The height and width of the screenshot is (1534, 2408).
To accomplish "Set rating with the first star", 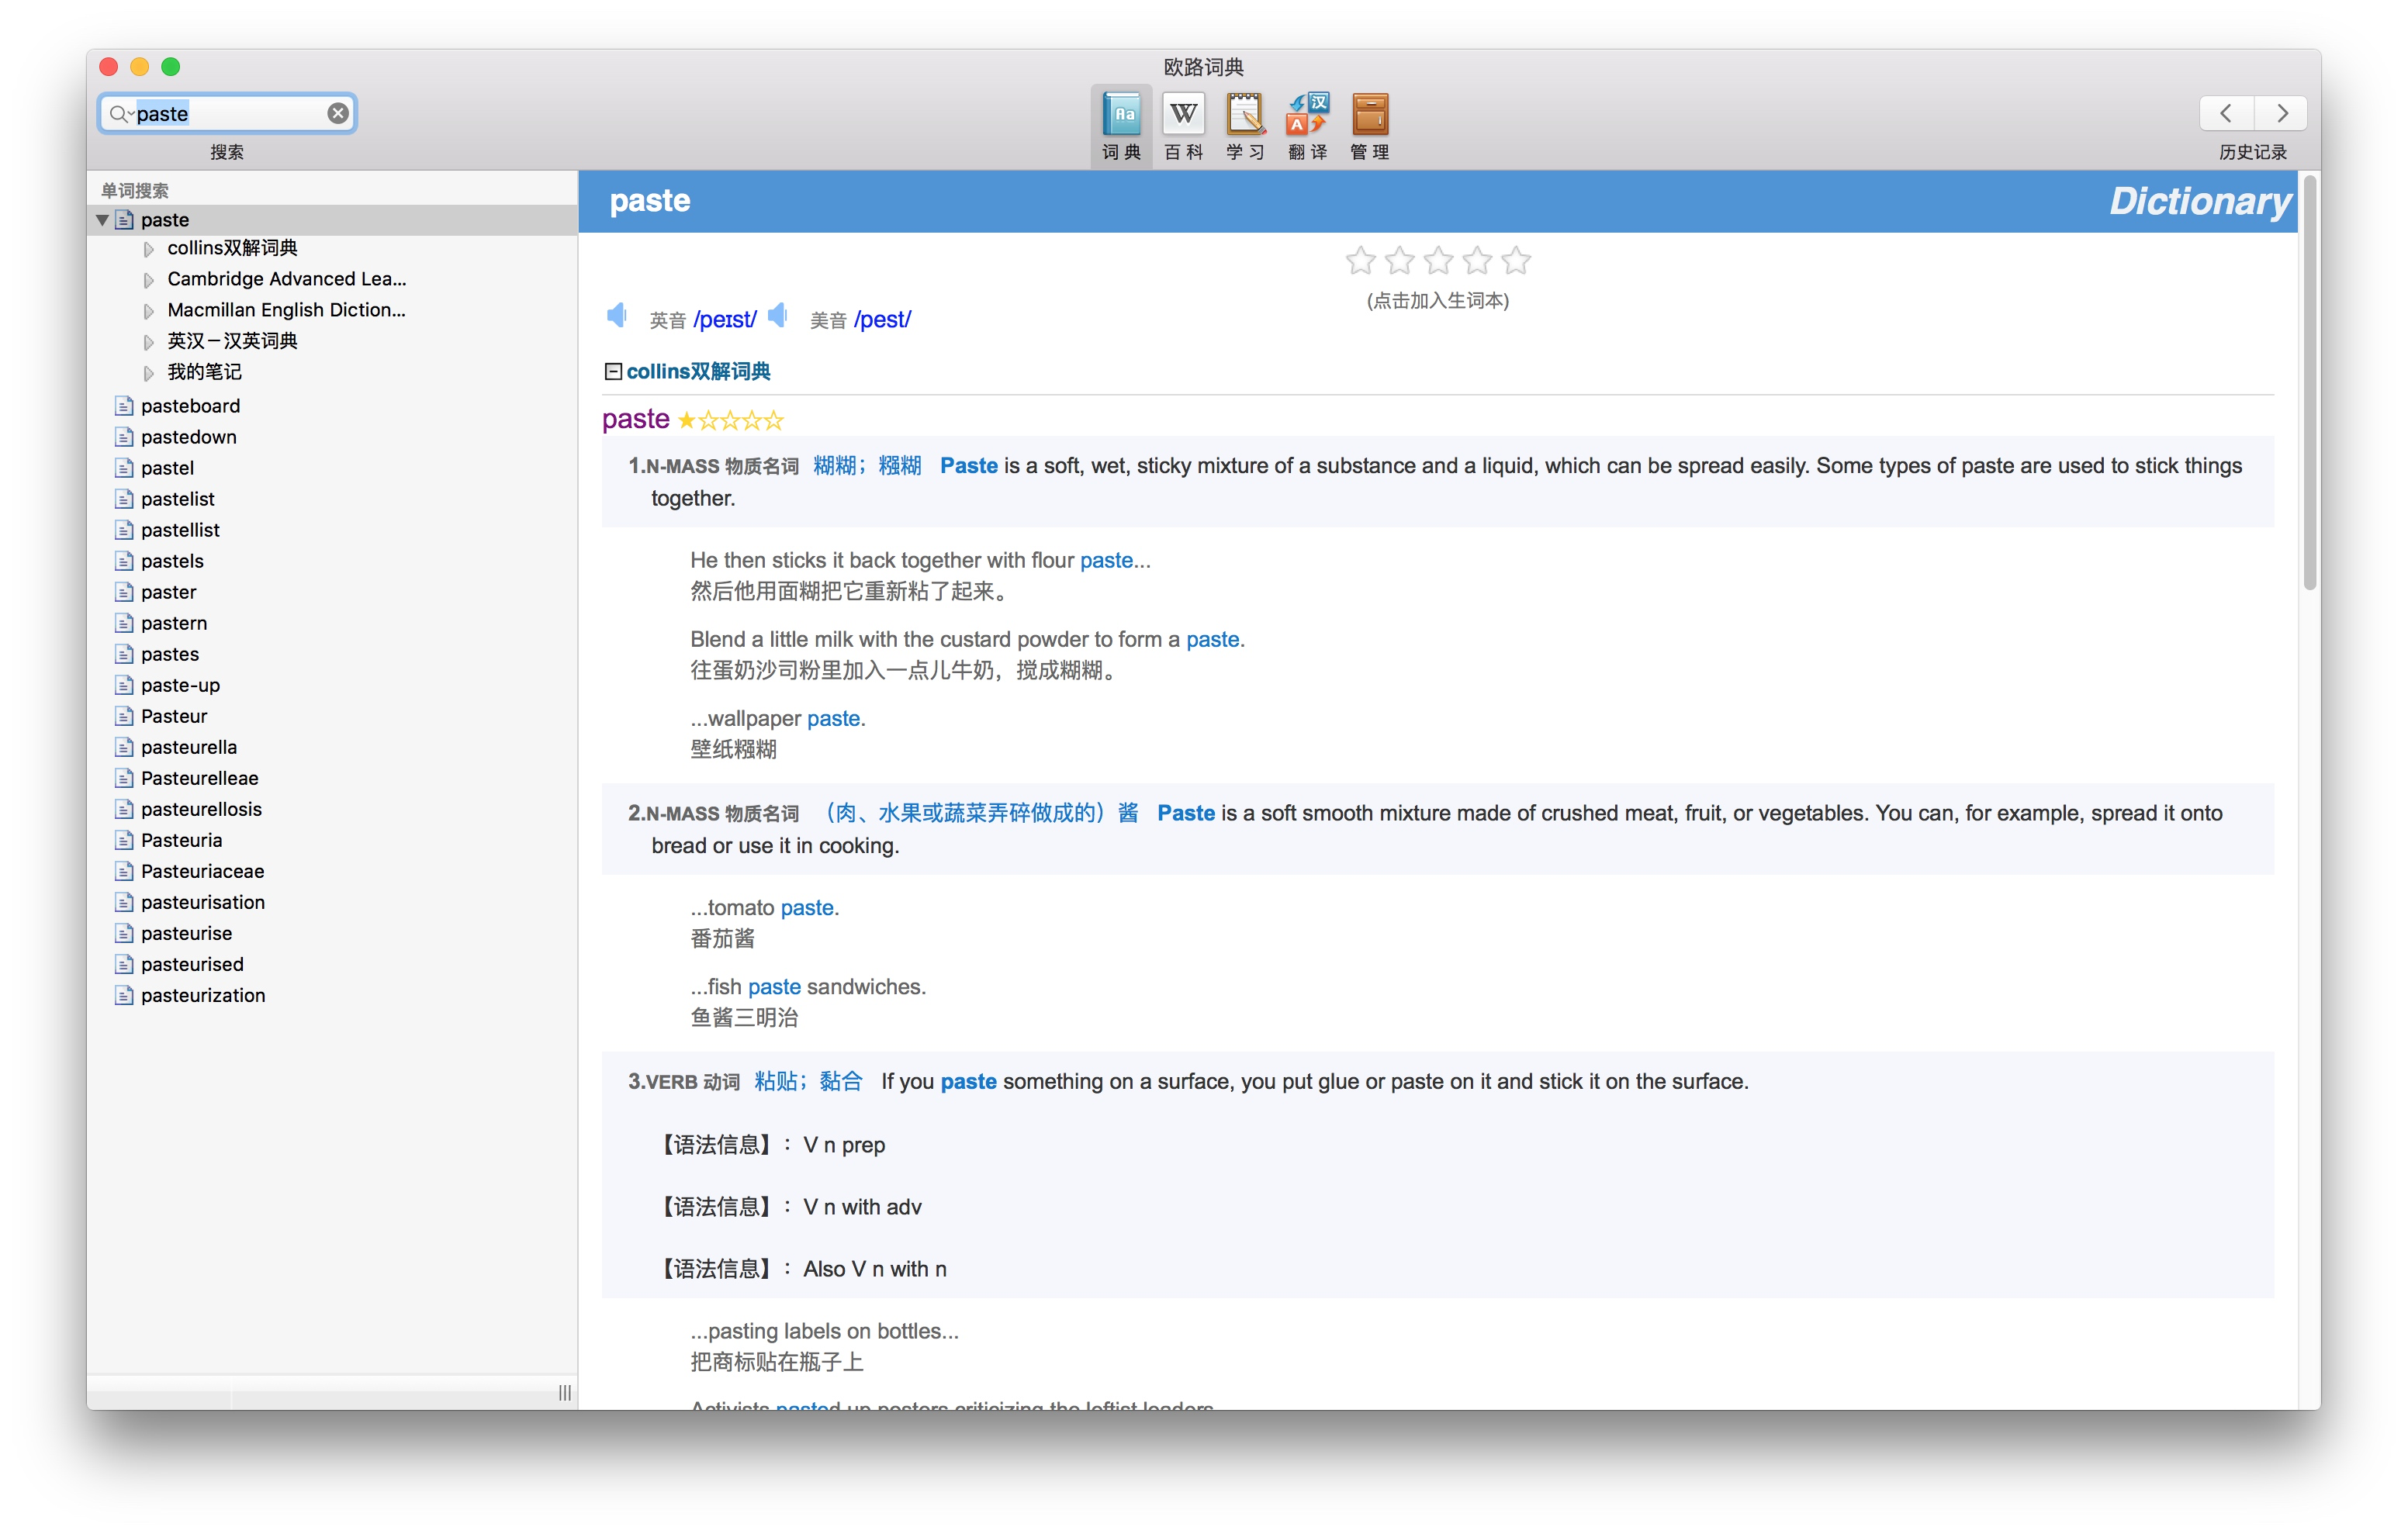I will click(1360, 261).
